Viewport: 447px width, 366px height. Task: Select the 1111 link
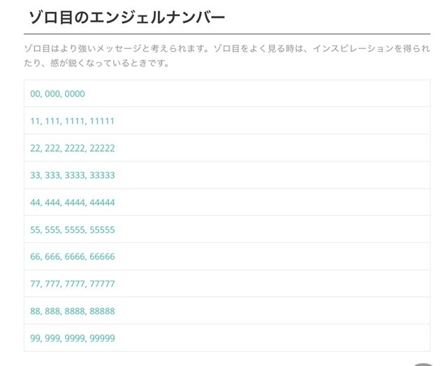click(x=73, y=121)
